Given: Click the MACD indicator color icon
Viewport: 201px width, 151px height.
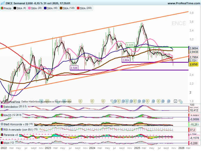Looking at the screenshot, I should click(x=2, y=115).
